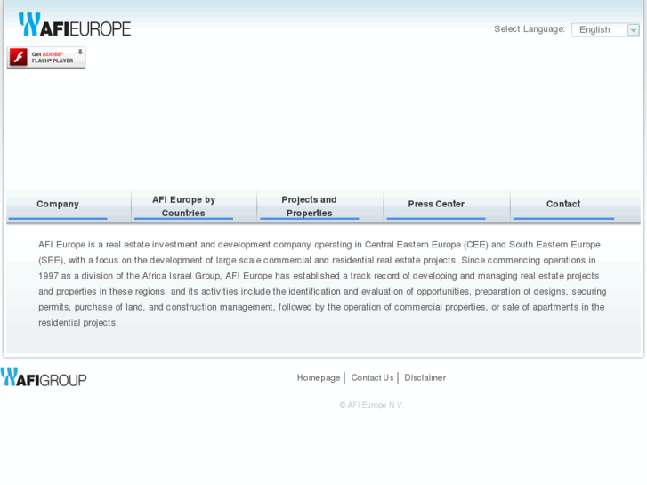
Task: Follow the Homepage footer link
Action: [x=318, y=377]
